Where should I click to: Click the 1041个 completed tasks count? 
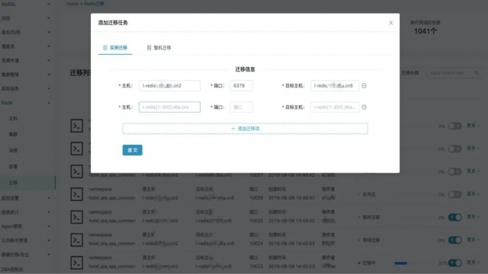coord(425,31)
